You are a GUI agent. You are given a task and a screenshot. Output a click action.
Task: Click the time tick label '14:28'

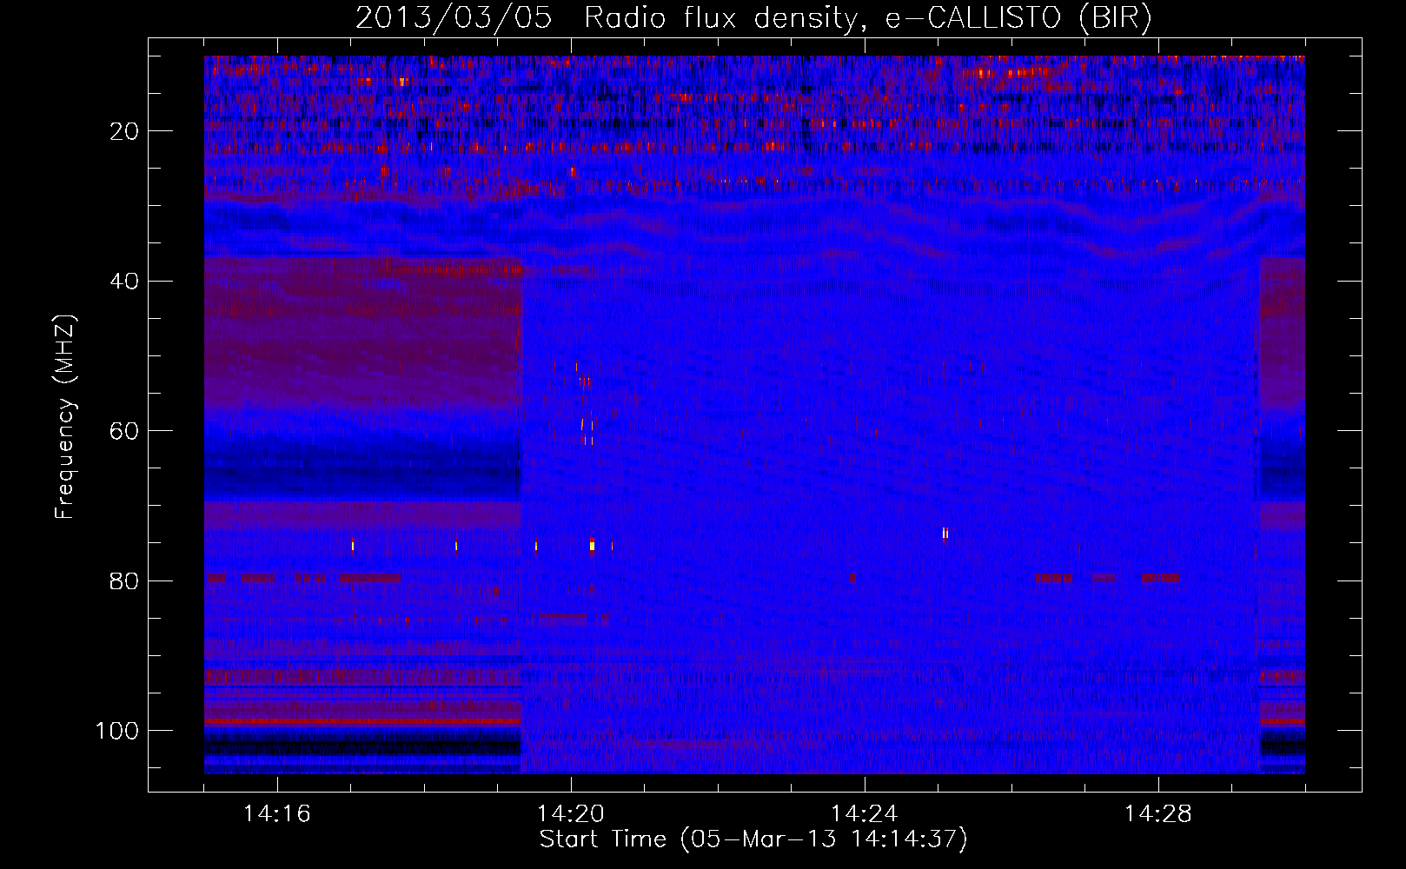pos(1158,814)
